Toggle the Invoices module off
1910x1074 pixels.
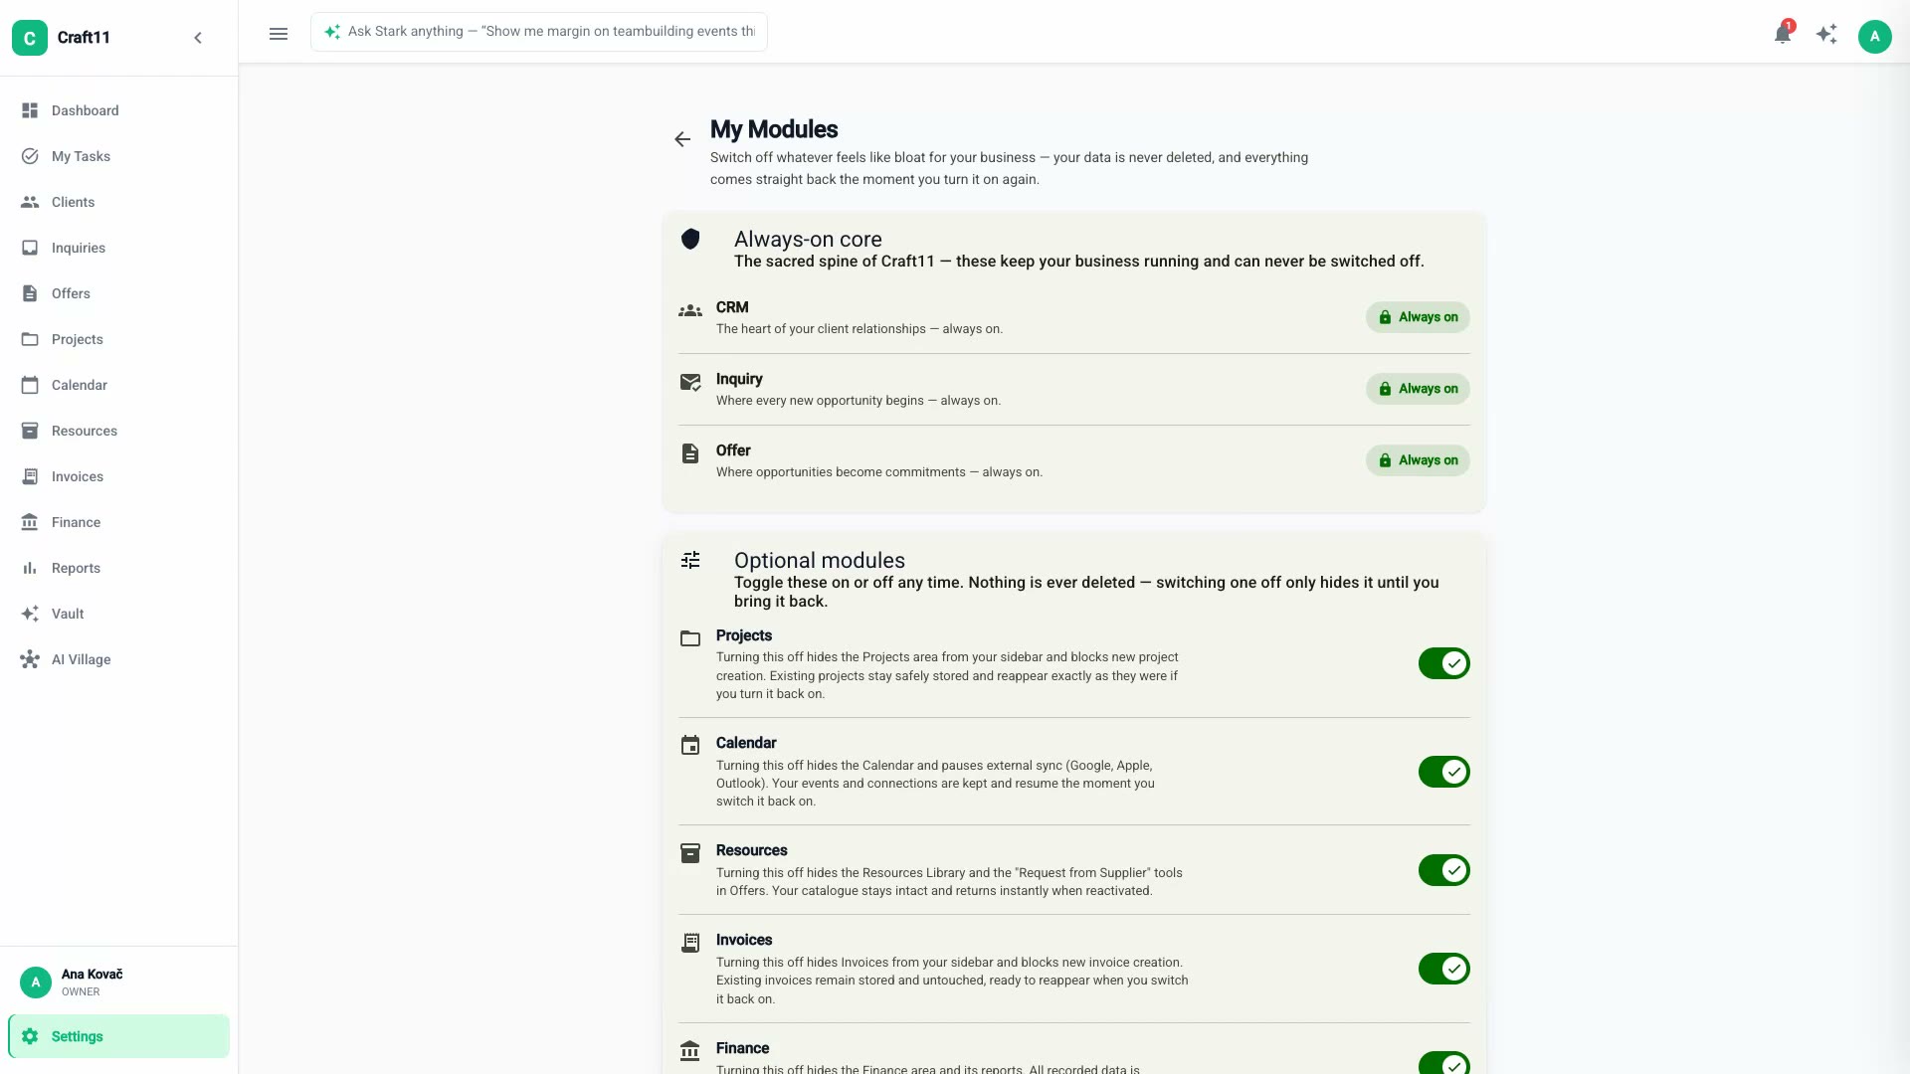(x=1443, y=969)
